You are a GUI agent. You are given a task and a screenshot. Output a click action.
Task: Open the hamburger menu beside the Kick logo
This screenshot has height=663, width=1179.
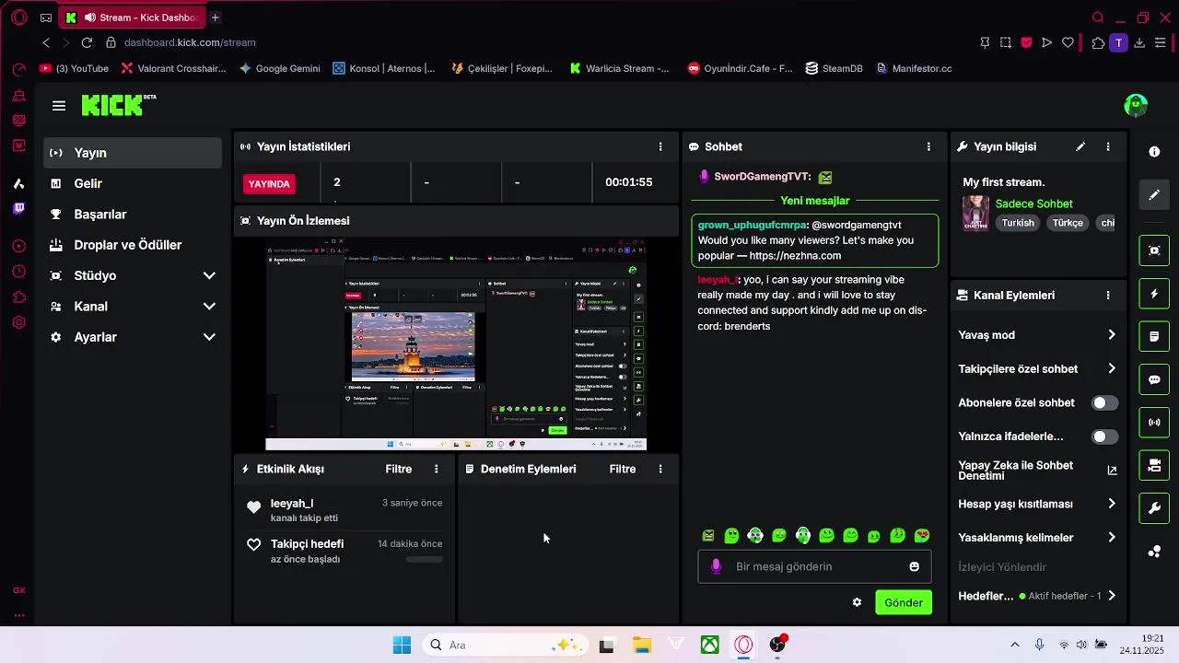(x=59, y=106)
